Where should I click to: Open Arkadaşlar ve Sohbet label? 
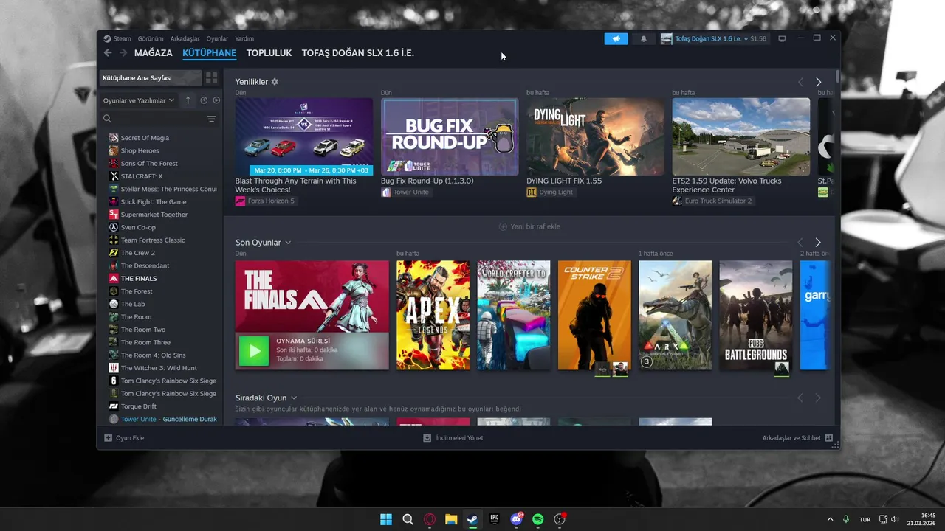pyautogui.click(x=791, y=438)
